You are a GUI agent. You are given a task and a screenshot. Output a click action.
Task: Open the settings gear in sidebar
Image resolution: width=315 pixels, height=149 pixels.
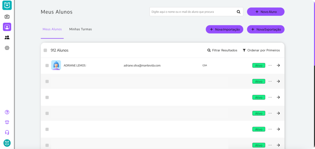coord(7,48)
